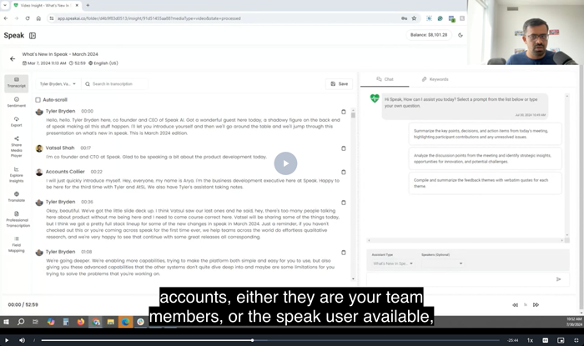This screenshot has height=346, width=584.
Task: Open Firefox from the taskbar
Action: [80, 322]
